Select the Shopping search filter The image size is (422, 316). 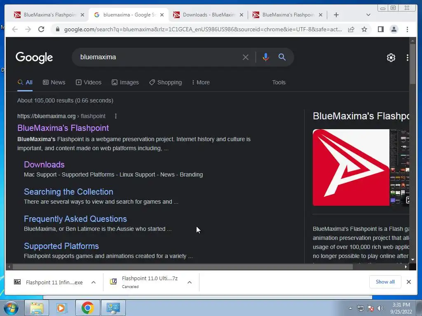[x=166, y=82]
